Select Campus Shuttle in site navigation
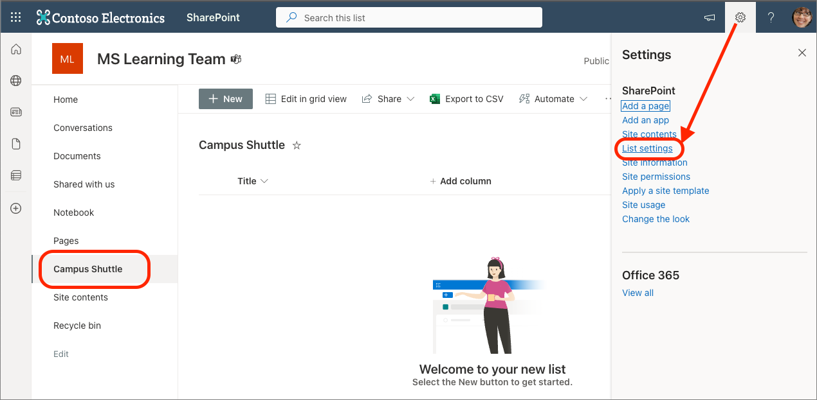The width and height of the screenshot is (817, 400). click(x=88, y=269)
